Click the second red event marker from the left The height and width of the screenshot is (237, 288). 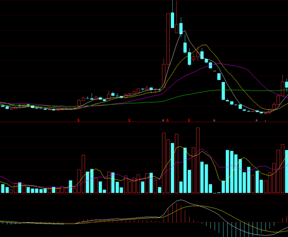click(129, 120)
